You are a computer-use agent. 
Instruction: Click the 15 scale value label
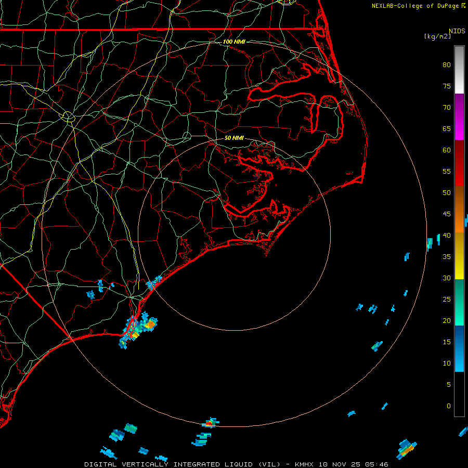(x=447, y=342)
